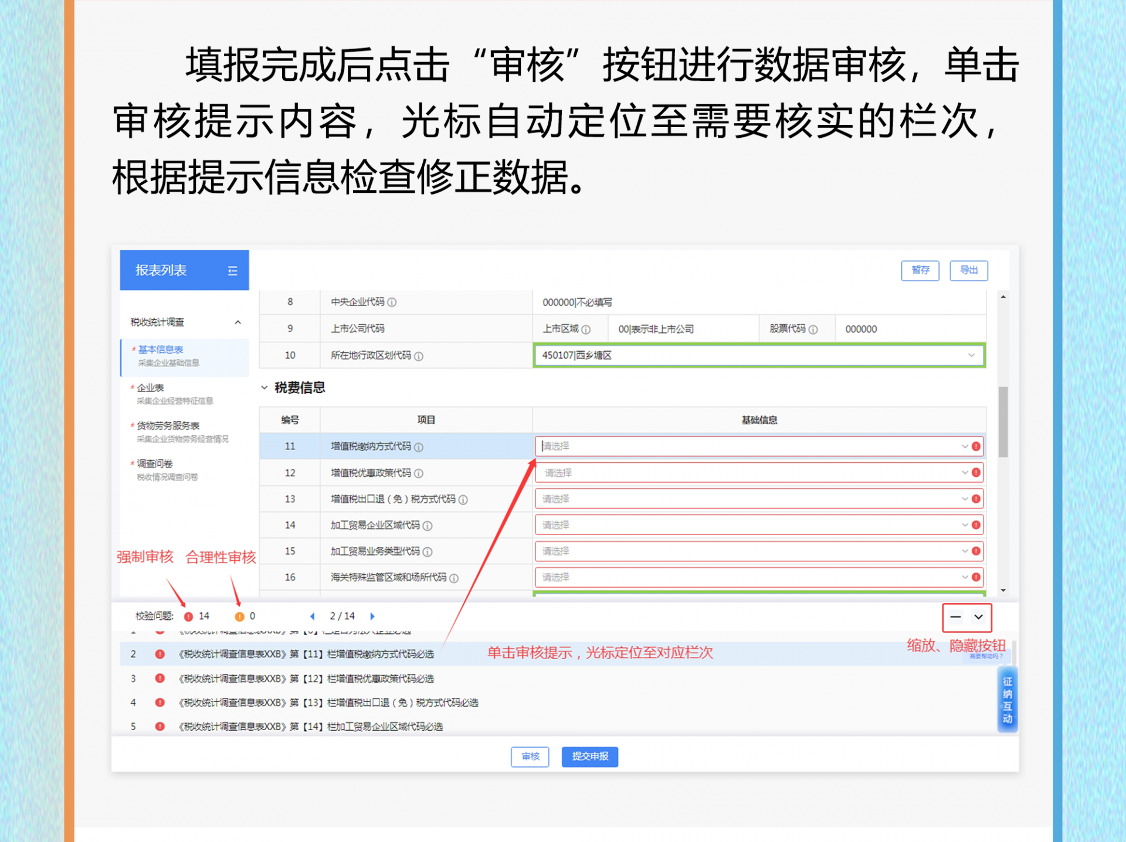Click the sidebar collapse icon beside 报表列表
Viewport: 1126px width, 842px height.
[x=232, y=271]
